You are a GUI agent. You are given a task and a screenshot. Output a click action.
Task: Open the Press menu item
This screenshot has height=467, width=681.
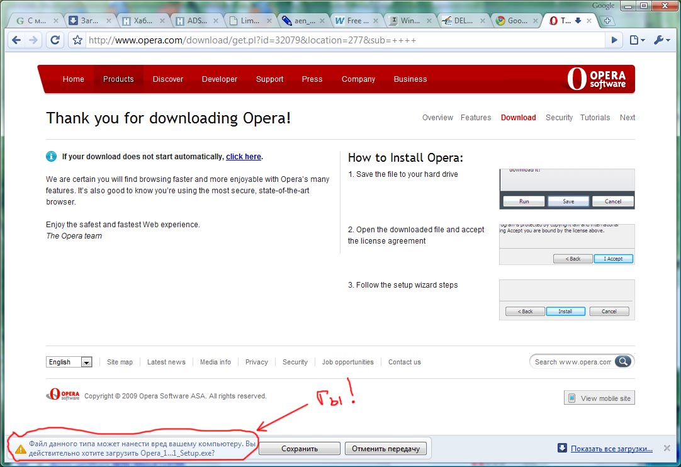click(312, 79)
